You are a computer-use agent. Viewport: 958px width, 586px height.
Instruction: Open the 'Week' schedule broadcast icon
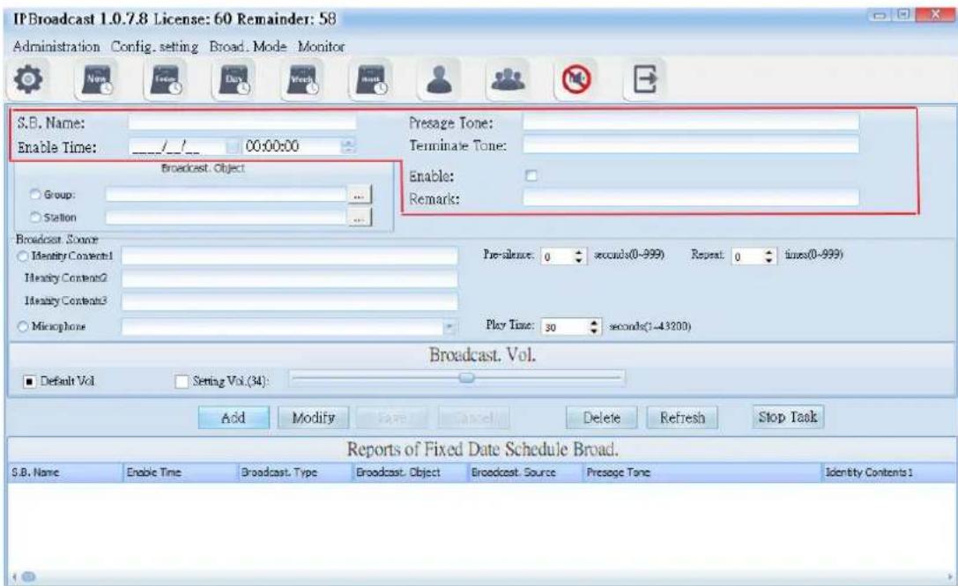pyautogui.click(x=303, y=80)
